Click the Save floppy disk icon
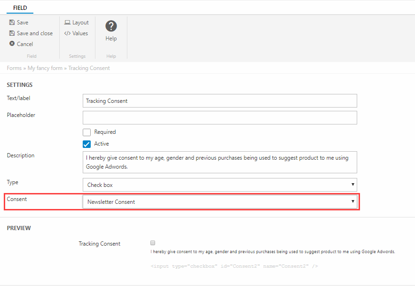Image resolution: width=415 pixels, height=286 pixels. pos(12,23)
